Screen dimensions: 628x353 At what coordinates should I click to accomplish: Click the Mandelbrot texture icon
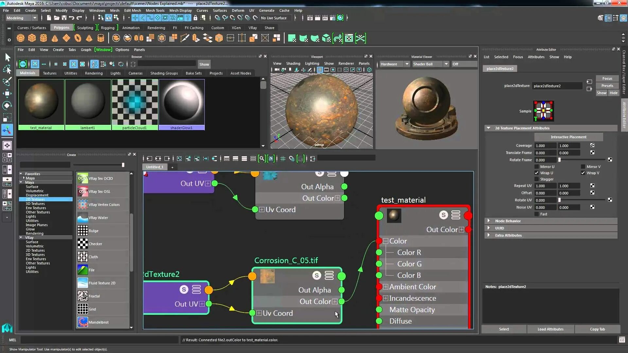click(83, 322)
